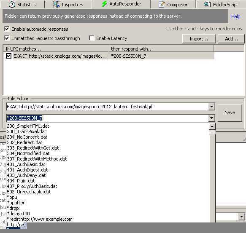Image resolution: width=246 pixels, height=233 pixels.
Task: Collapse the response action dropdown arrow
Action: click(x=211, y=118)
